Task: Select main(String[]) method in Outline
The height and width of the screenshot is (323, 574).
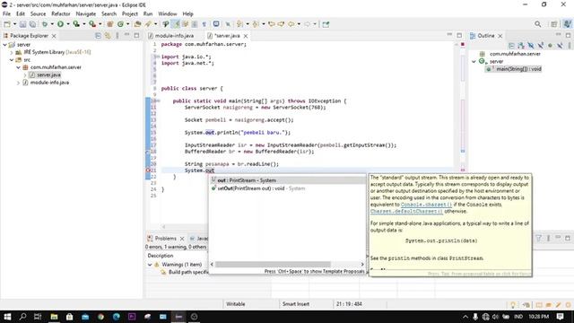Action: pos(518,69)
